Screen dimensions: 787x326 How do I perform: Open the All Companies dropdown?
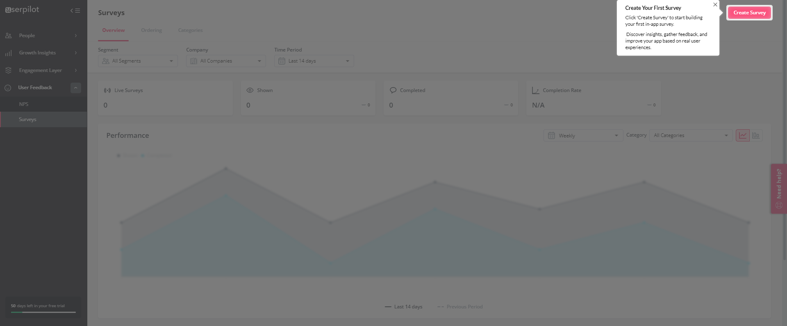(x=226, y=61)
